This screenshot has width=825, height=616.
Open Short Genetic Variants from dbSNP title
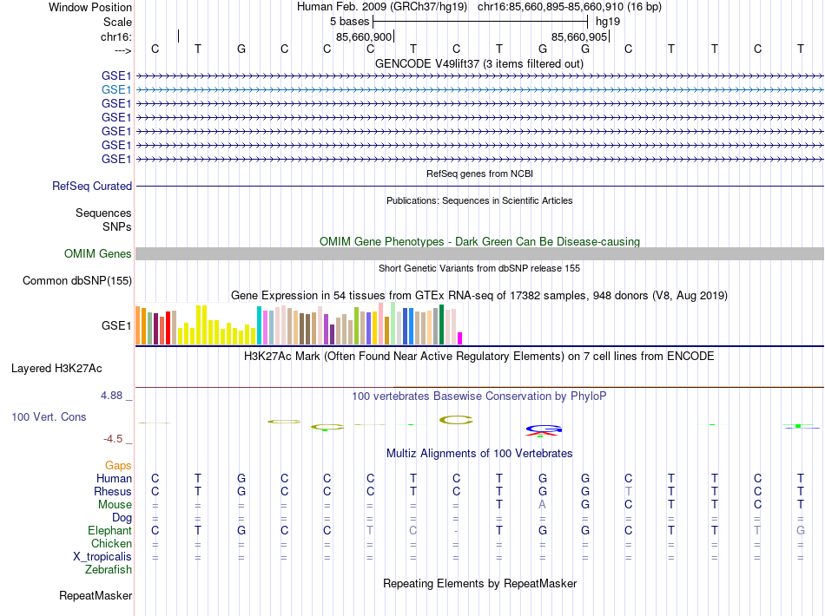click(479, 268)
